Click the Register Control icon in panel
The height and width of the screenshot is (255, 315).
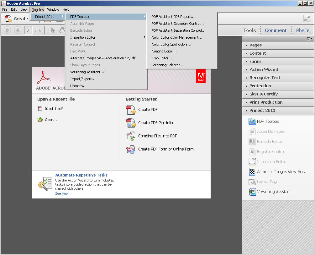tap(252, 152)
